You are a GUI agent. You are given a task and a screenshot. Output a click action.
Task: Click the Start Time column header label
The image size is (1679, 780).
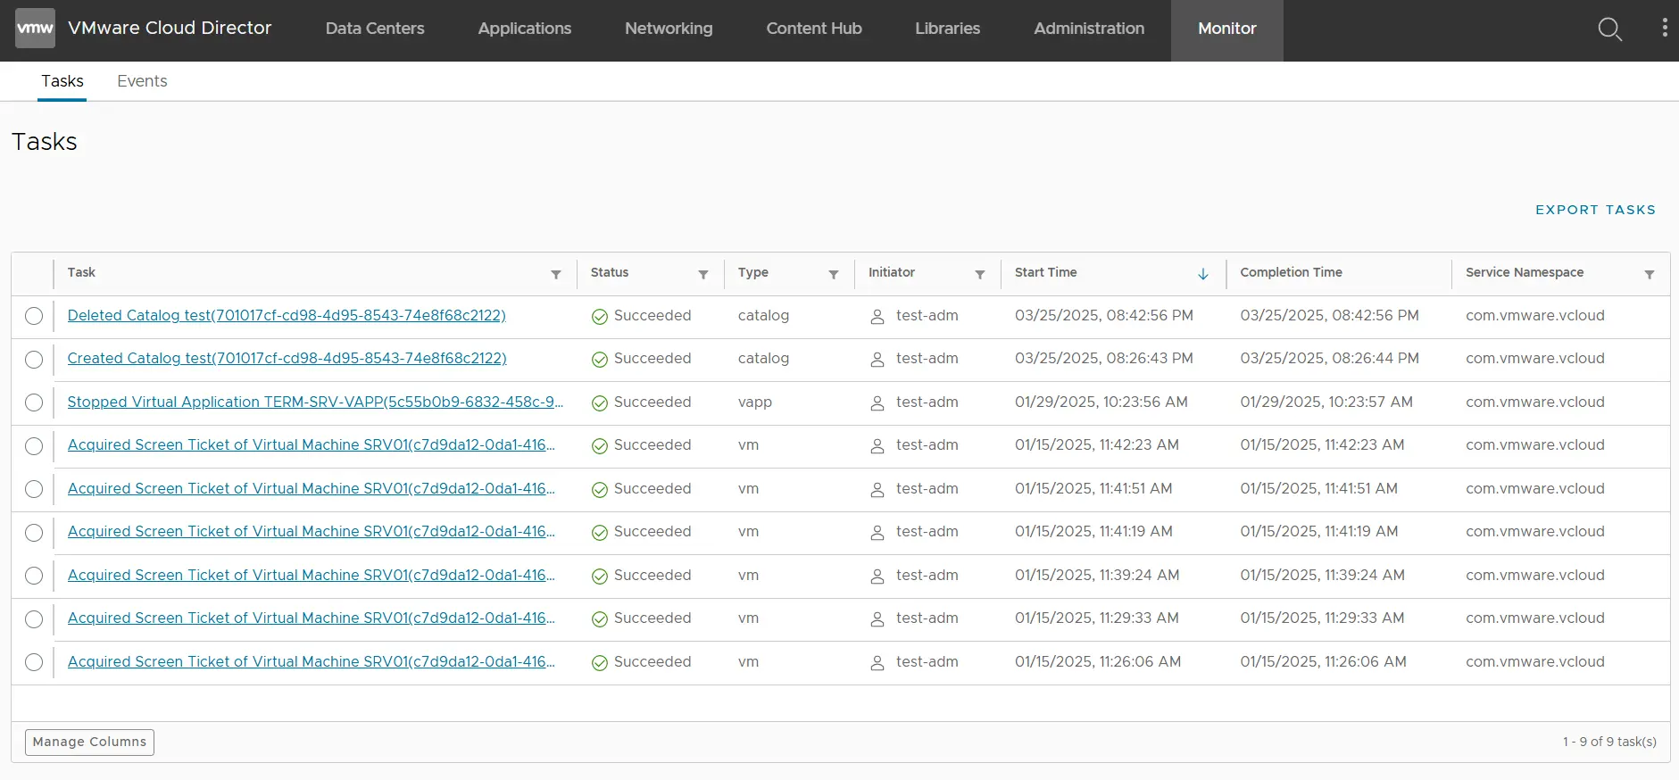[1045, 272]
